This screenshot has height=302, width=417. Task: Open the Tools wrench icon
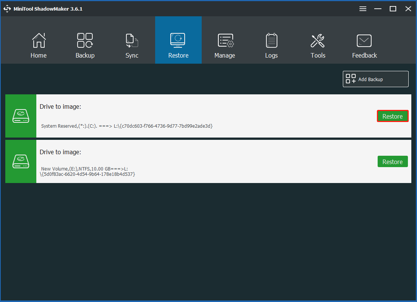317,41
